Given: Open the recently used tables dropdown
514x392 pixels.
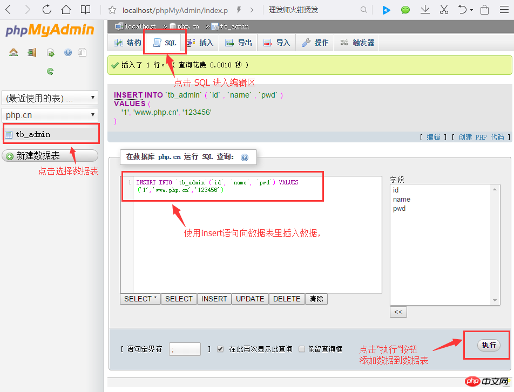Looking at the screenshot, I should click(x=50, y=98).
